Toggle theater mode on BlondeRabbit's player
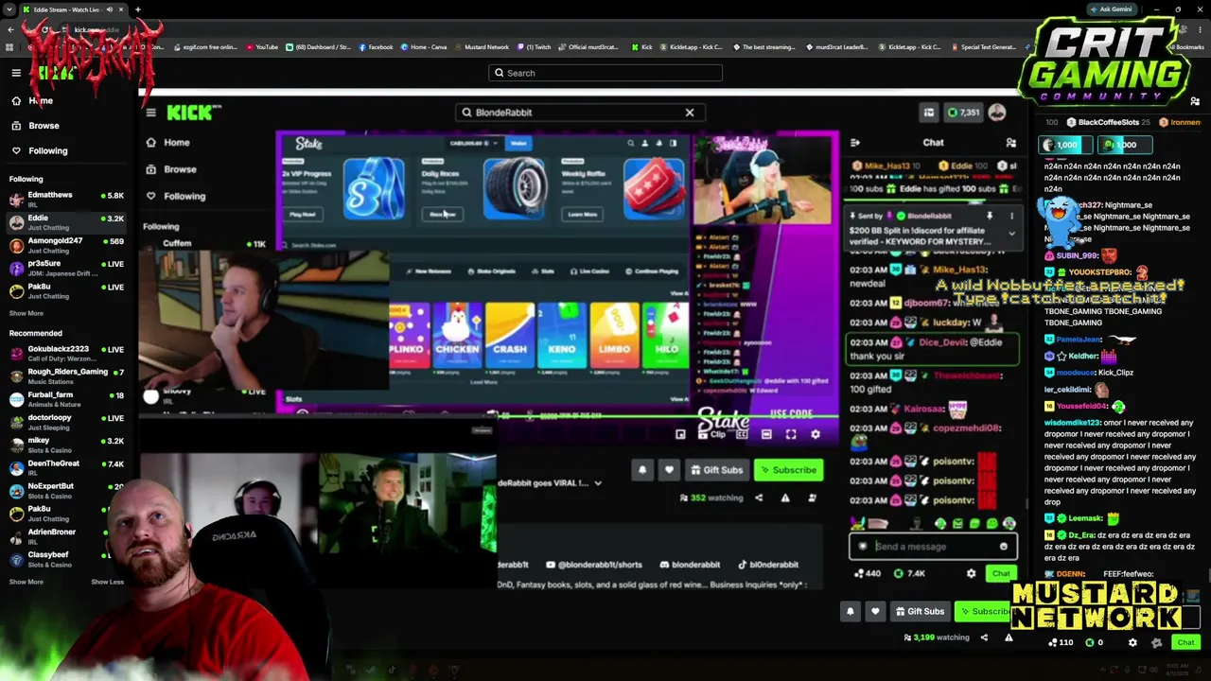1211x681 pixels. 766,434
